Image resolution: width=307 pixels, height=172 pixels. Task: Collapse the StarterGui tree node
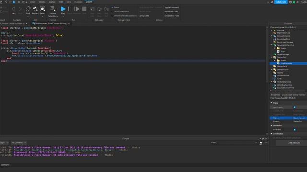271,57
